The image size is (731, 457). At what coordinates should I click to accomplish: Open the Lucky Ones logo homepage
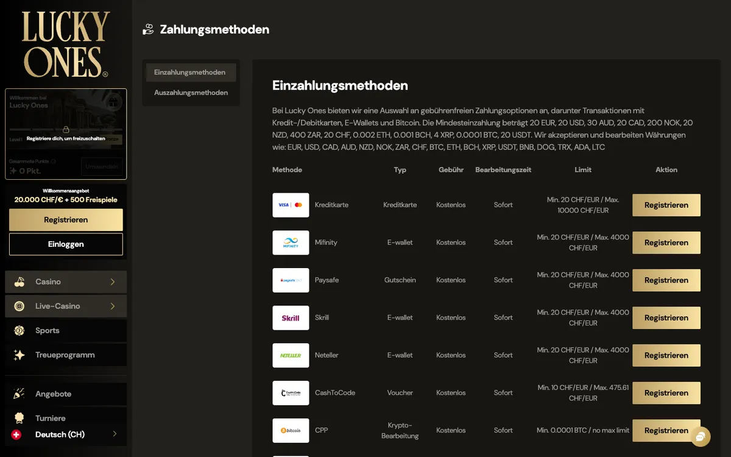[66, 44]
